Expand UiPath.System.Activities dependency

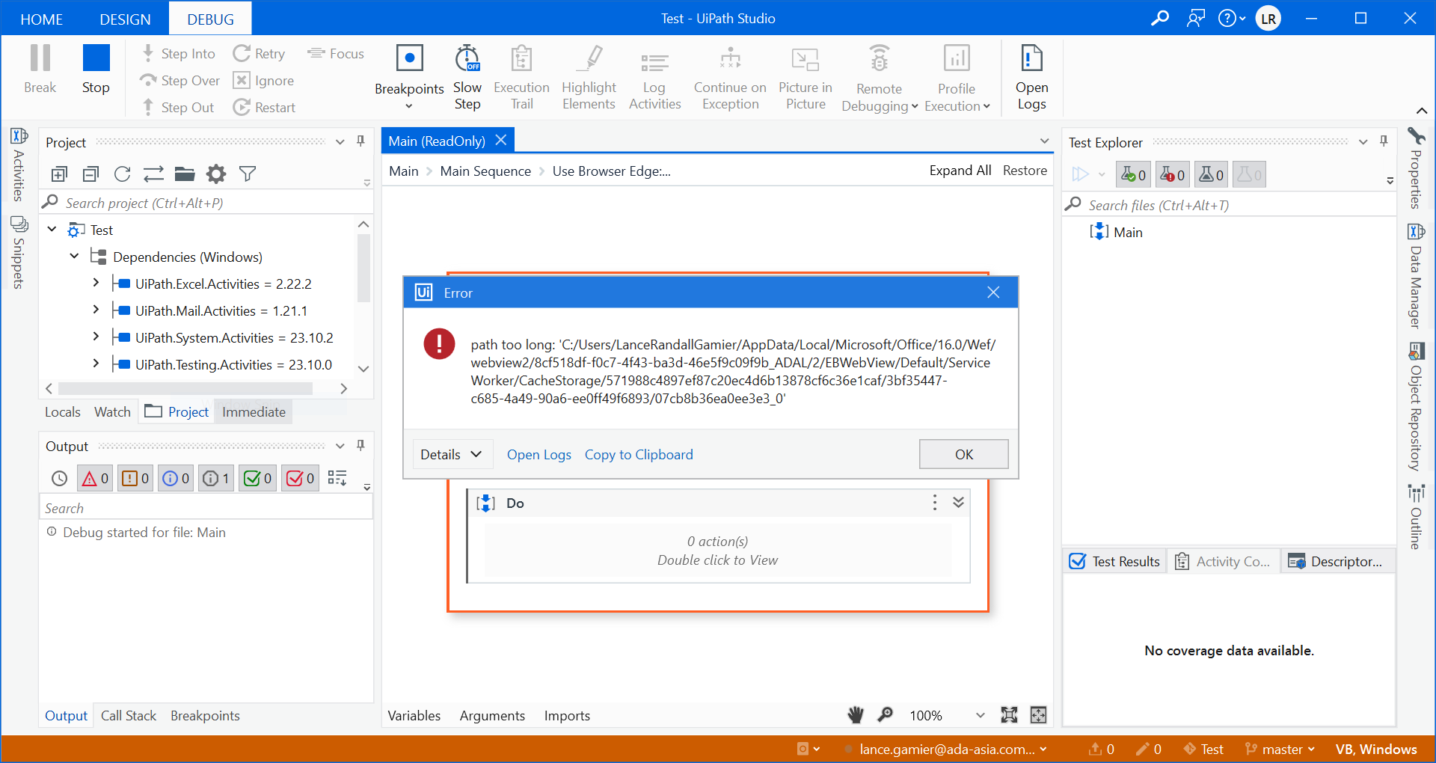tap(96, 337)
